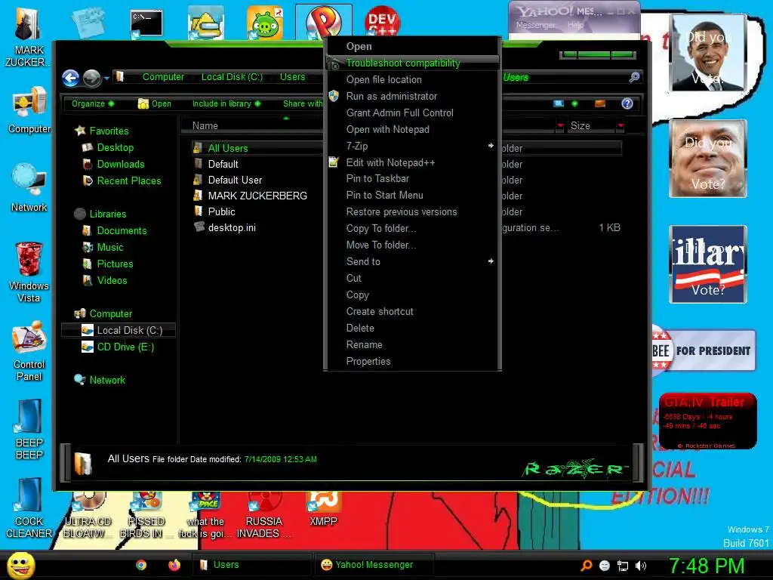Open the Recycle Bin desktop icon
This screenshot has height=580, width=773.
[29, 272]
